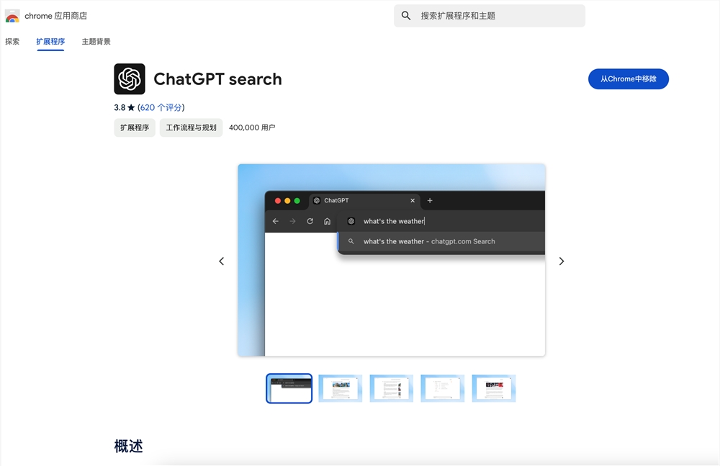This screenshot has height=466, width=720.
Task: Click the ChatGPT search heading
Action: click(217, 79)
